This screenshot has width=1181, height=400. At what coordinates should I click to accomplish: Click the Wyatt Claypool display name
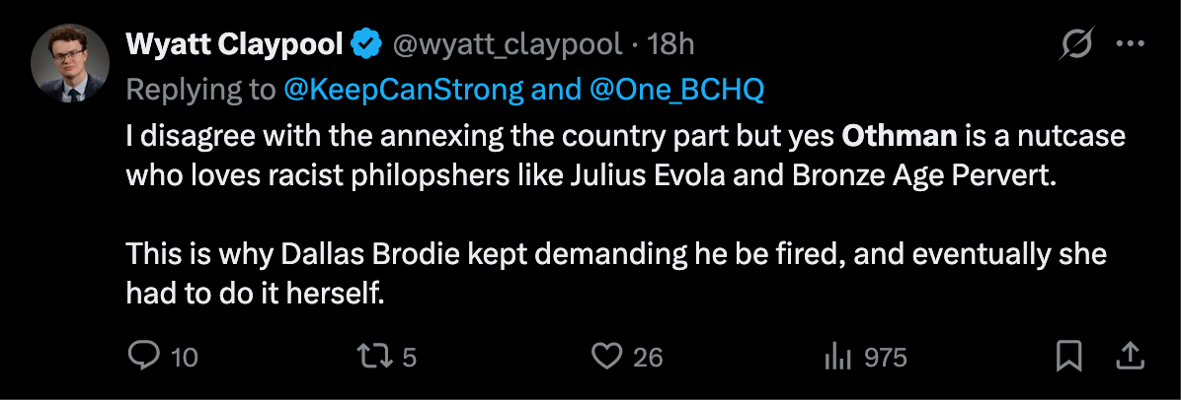(234, 44)
